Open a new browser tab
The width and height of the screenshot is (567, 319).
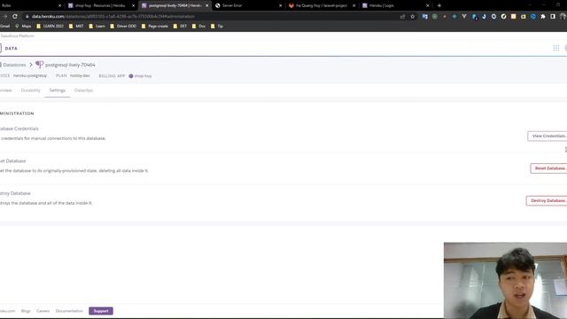point(439,5)
